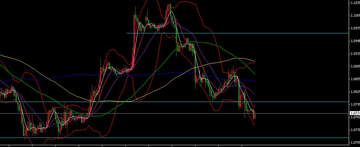Select the cyan horizontal line near 1.0800
Image resolution: width=360 pixels, height=147 pixels.
[x=174, y=102]
